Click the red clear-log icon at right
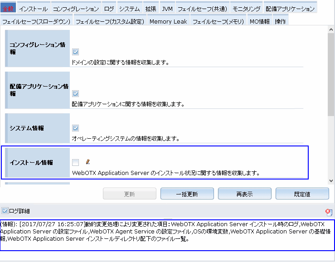This screenshot has height=262, width=335. coord(329,212)
